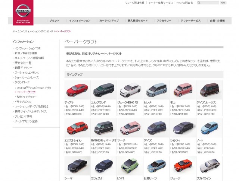
Task: Download エルグランド 色なしPDF
Action: 101,110
